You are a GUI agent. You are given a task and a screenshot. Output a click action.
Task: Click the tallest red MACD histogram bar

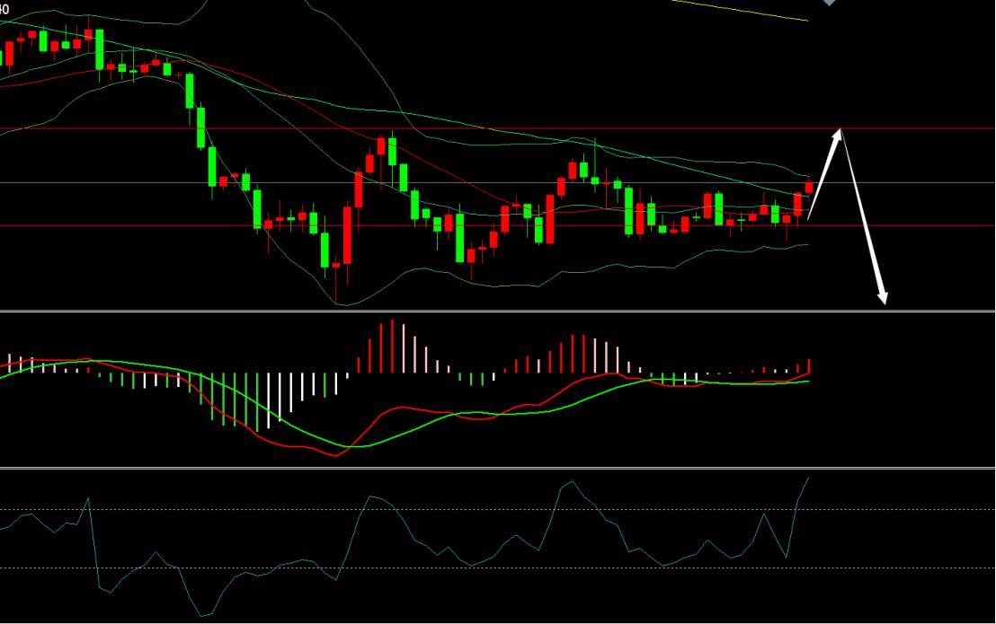pos(392,347)
